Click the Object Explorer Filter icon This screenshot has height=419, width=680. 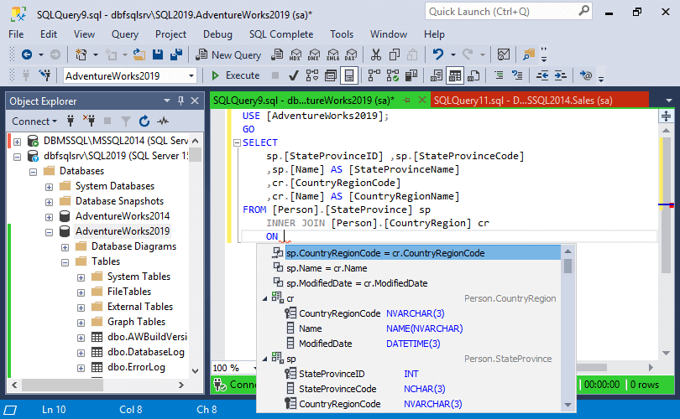pyautogui.click(x=126, y=122)
